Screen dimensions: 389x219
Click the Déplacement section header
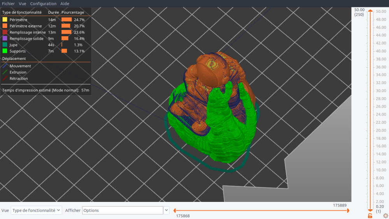click(14, 58)
